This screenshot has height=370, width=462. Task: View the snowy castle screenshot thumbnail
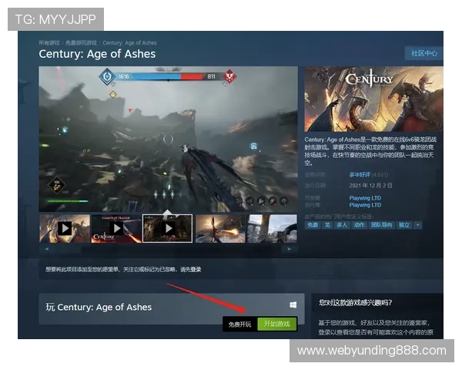pos(272,229)
